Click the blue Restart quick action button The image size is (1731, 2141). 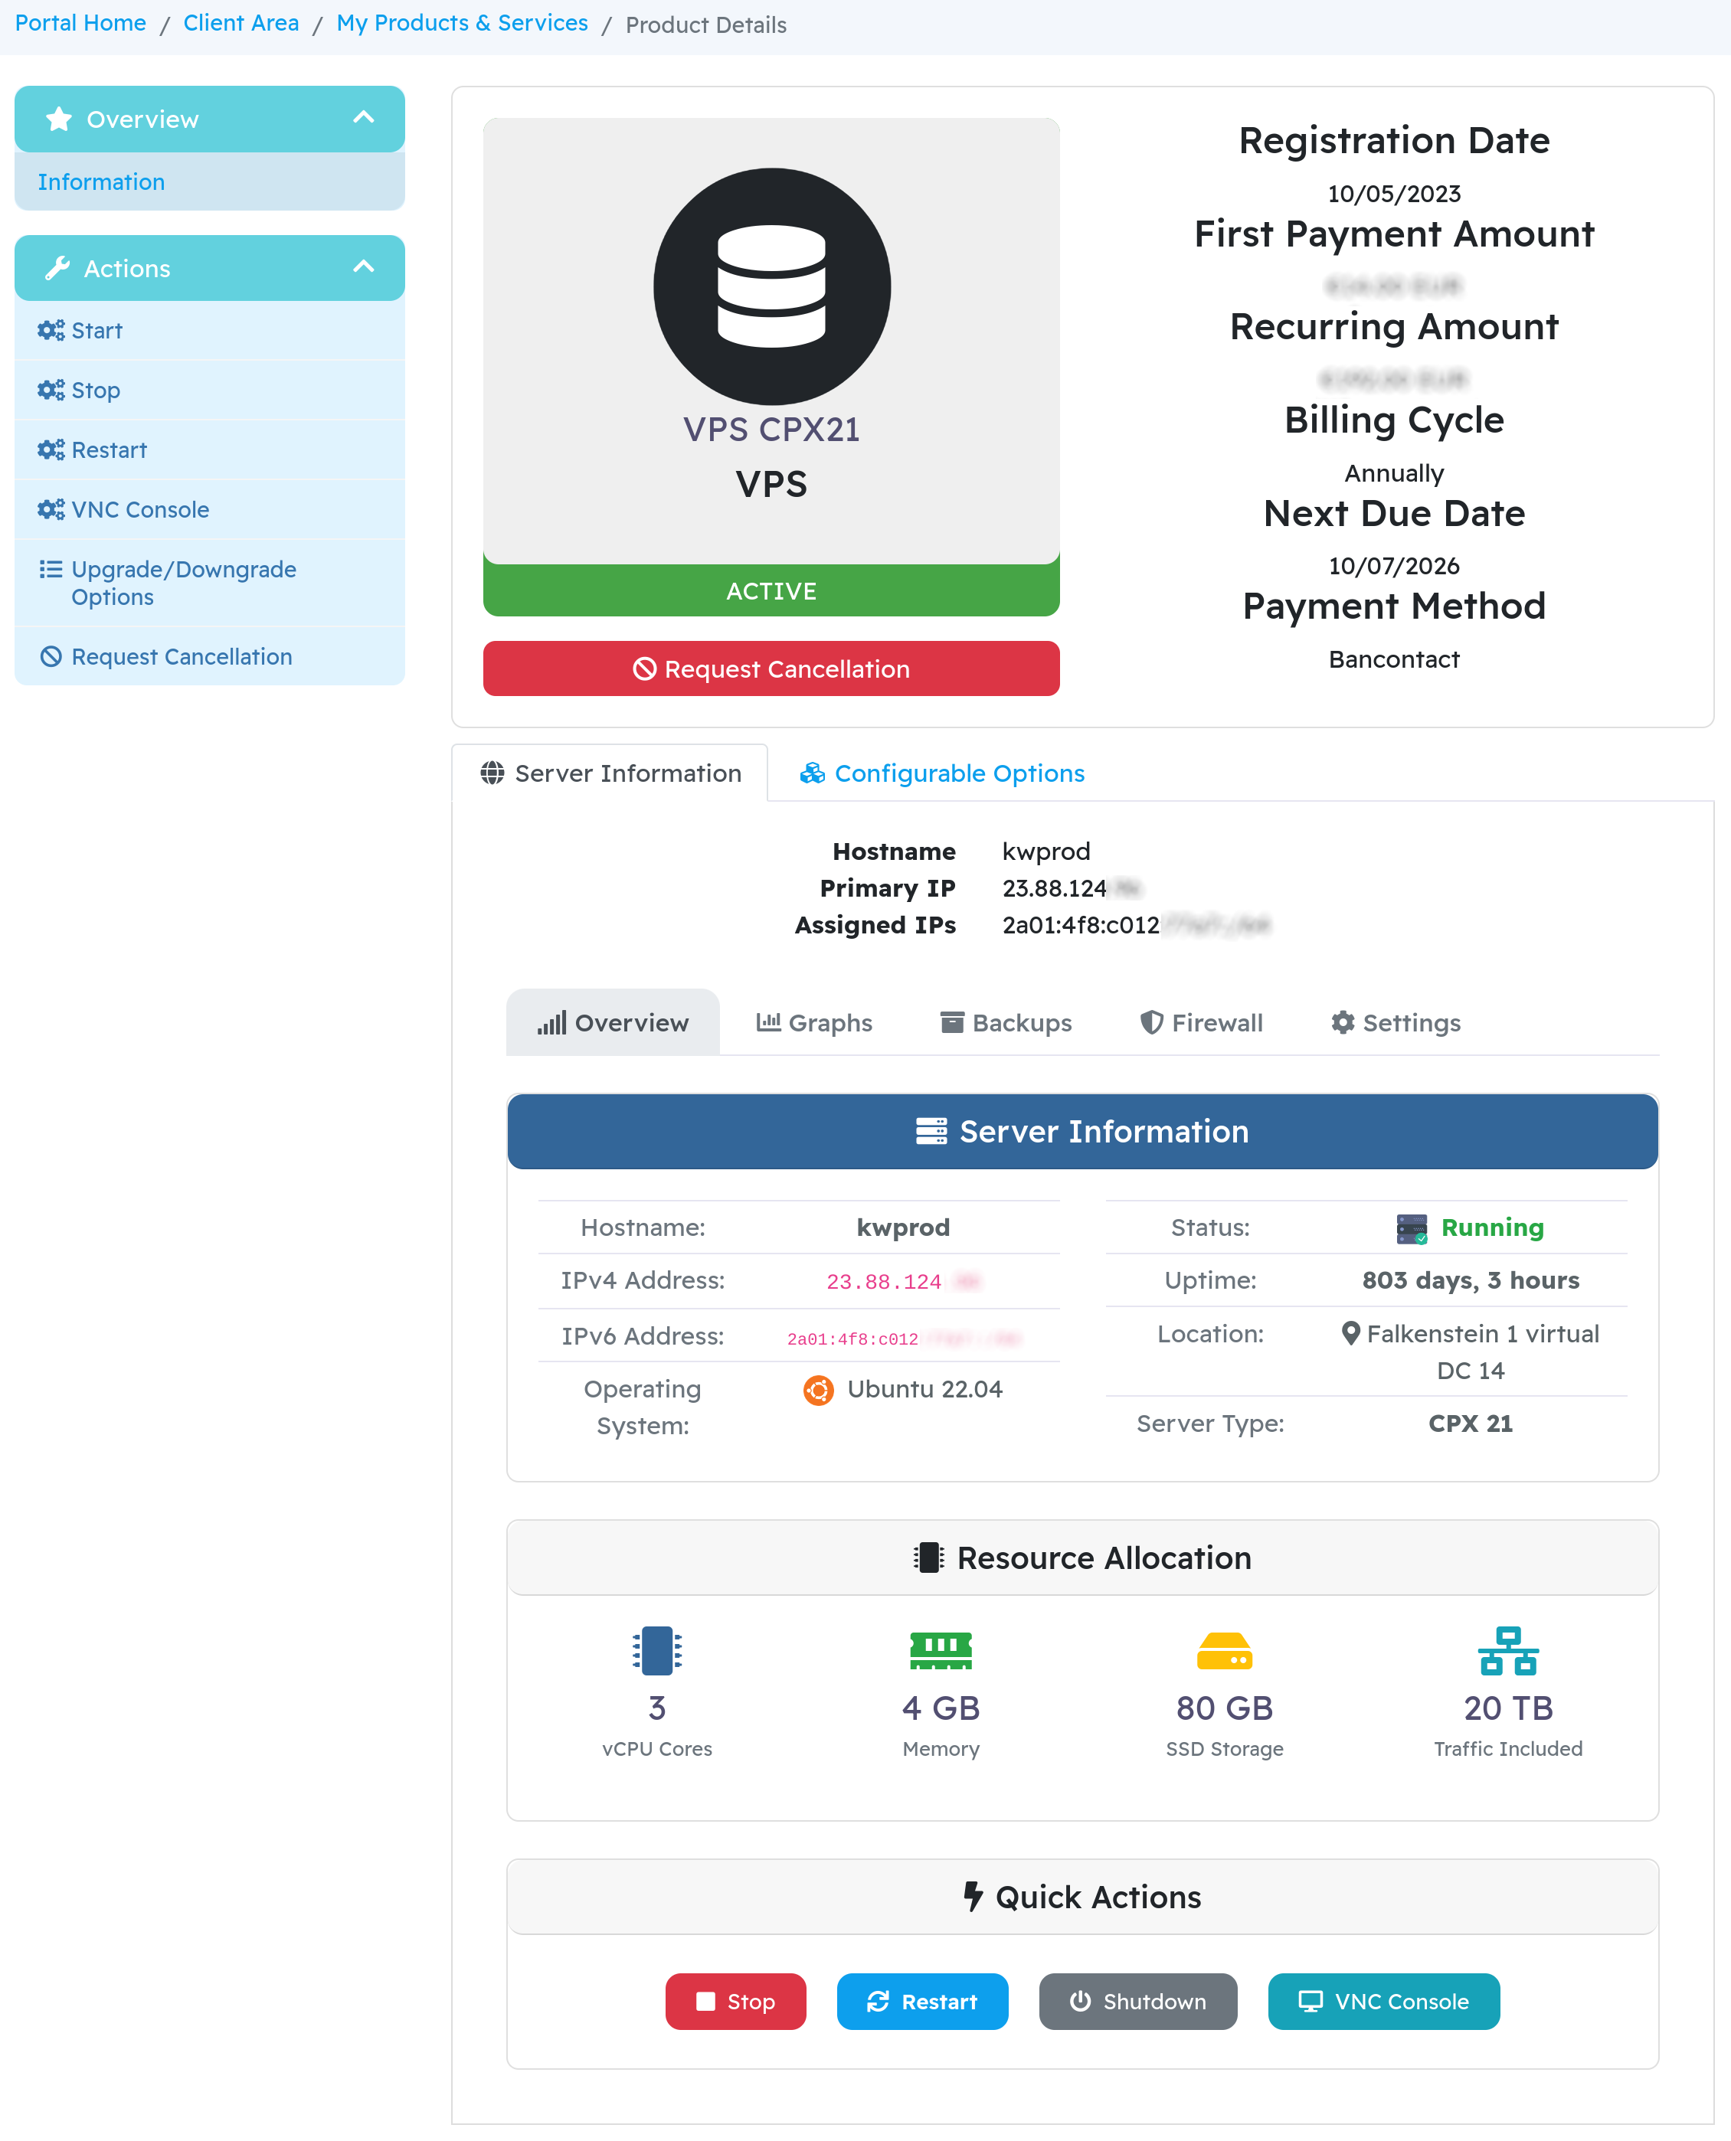point(922,2002)
